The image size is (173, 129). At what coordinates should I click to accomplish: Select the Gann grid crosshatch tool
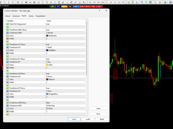[x=59, y=2]
